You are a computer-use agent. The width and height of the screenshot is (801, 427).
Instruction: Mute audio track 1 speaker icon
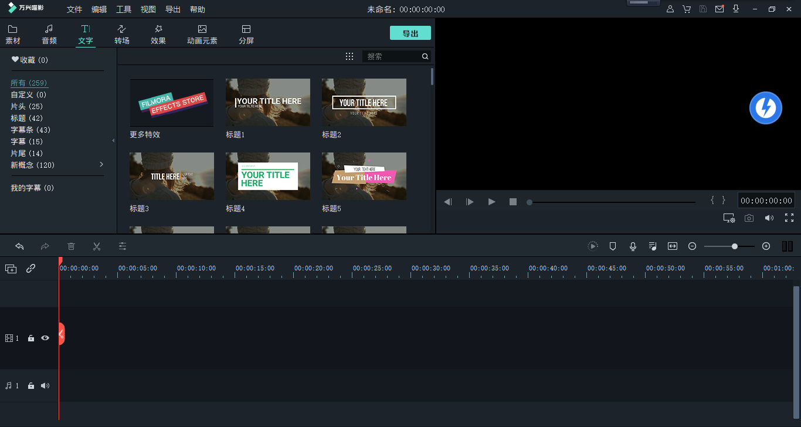click(45, 386)
